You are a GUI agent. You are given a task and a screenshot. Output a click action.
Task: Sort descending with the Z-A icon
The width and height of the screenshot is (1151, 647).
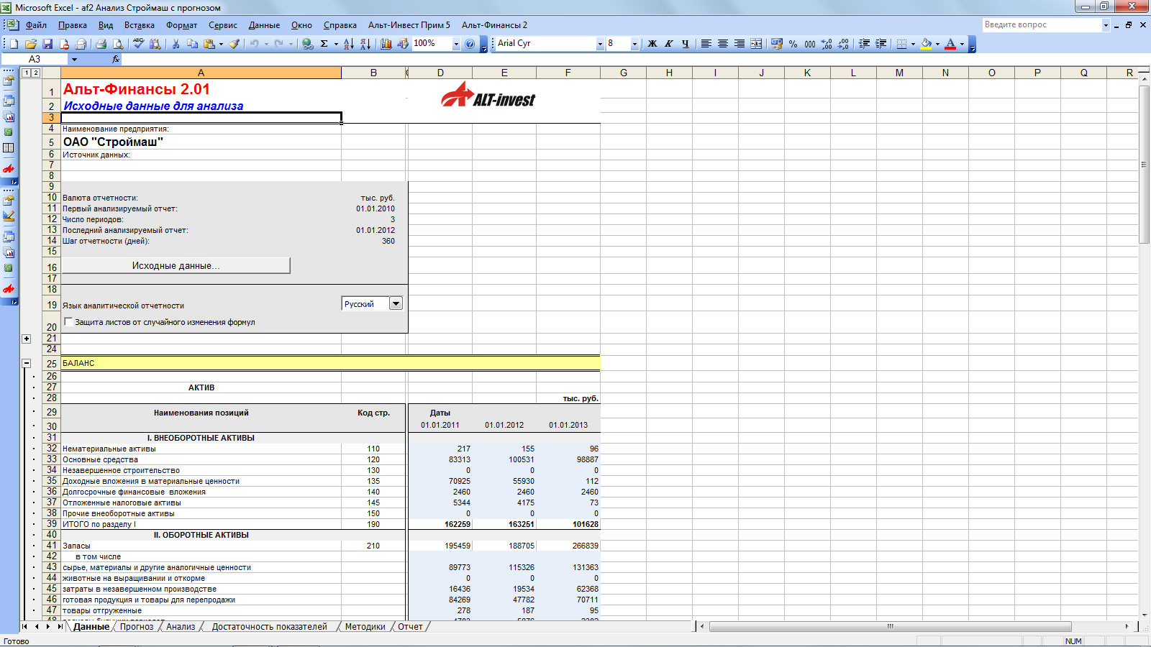click(365, 44)
